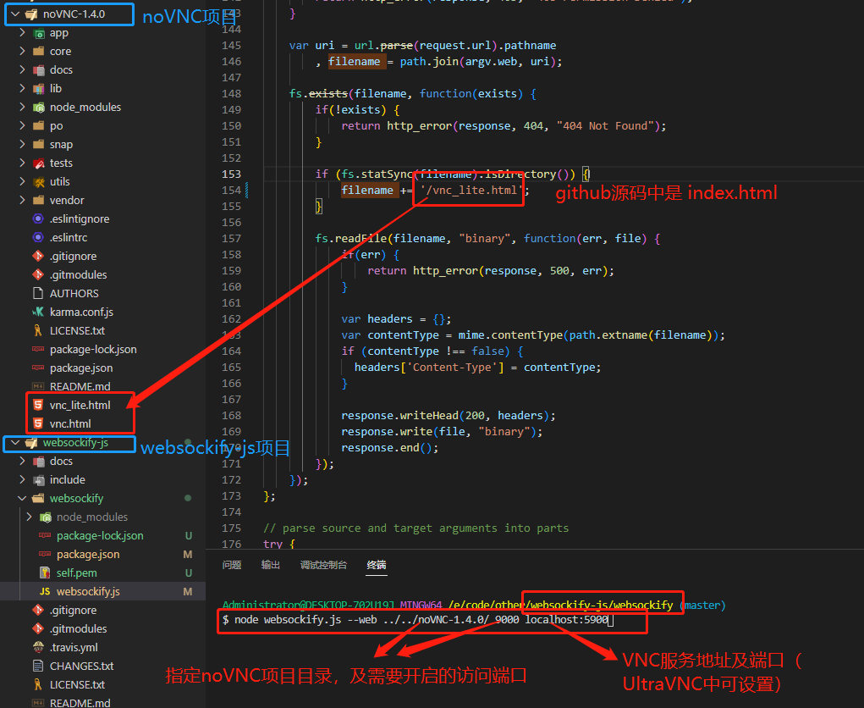Click the node_modules folder icon under noVNC-1.4.0
864x708 pixels.
tap(39, 107)
